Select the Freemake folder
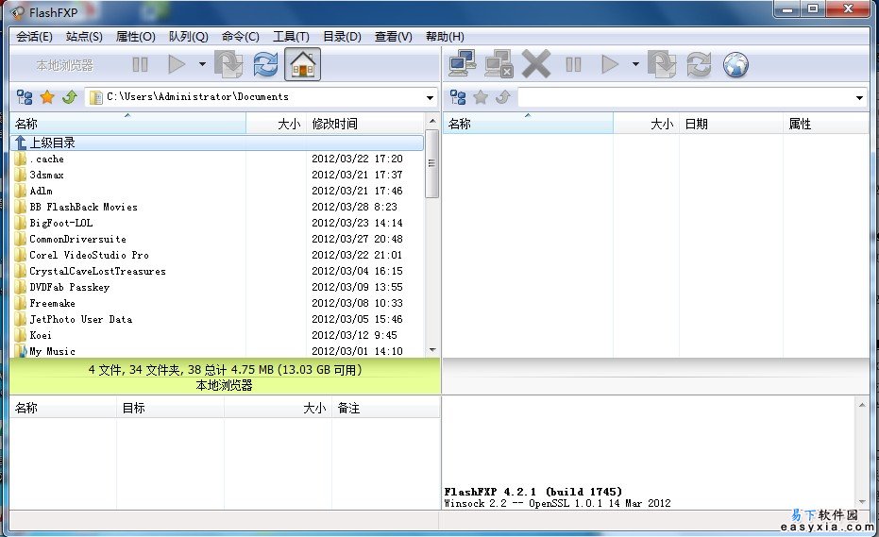 [217, 303]
